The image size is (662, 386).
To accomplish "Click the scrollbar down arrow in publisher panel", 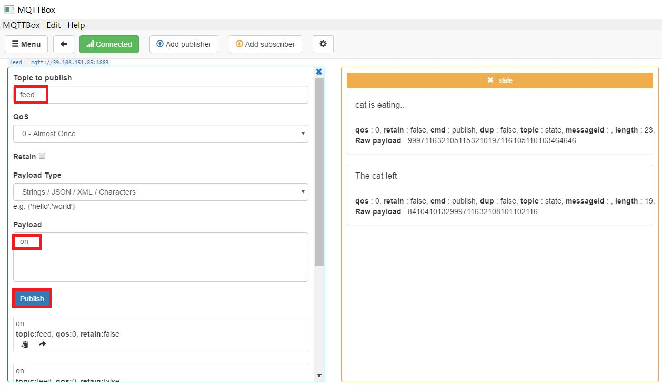I will pos(319,376).
